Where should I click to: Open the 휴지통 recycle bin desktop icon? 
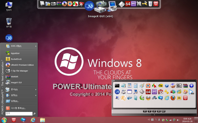[x=9, y=22]
